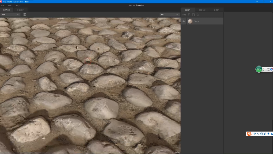Add a layer using the circular icon

pos(198,15)
